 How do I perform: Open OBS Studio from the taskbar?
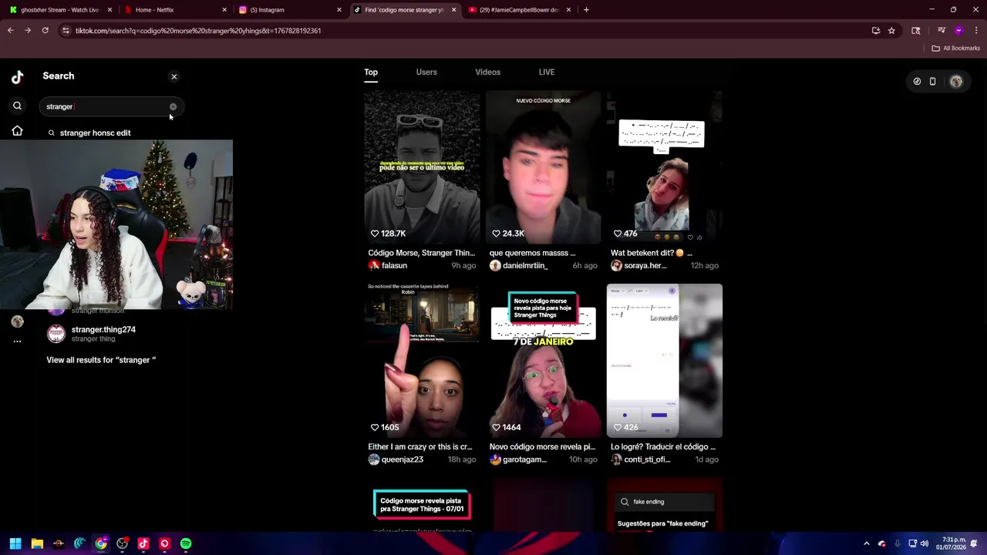(122, 543)
